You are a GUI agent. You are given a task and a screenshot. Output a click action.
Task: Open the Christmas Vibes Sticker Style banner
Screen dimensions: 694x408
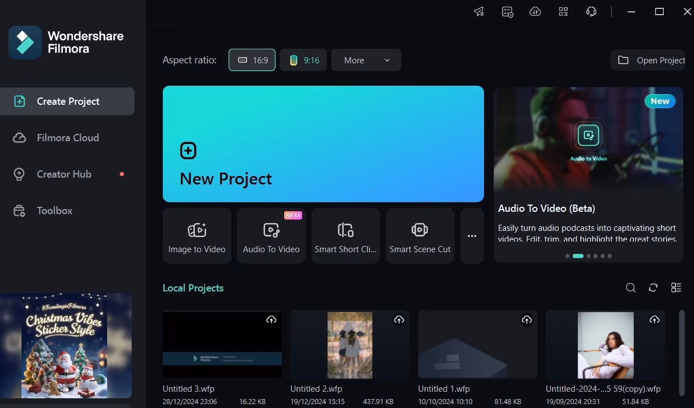[66, 346]
